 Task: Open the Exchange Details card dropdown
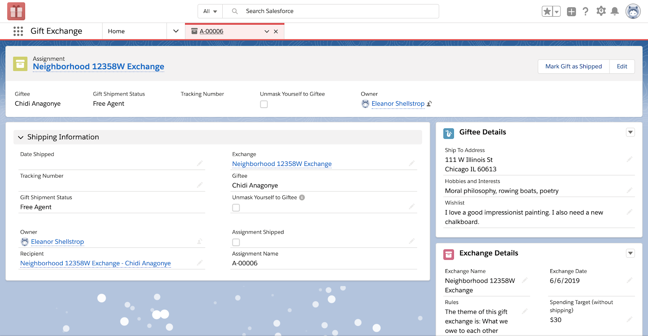[631, 253]
